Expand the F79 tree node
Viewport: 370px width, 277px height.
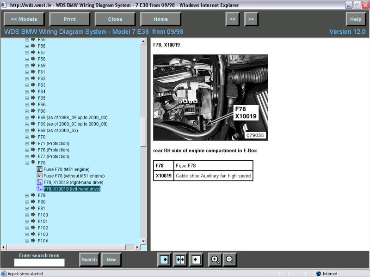click(27, 195)
